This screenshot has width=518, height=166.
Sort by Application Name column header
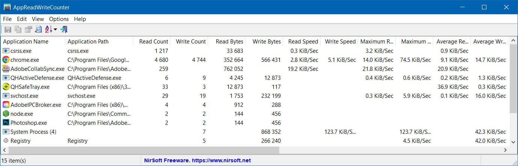[x=33, y=42]
